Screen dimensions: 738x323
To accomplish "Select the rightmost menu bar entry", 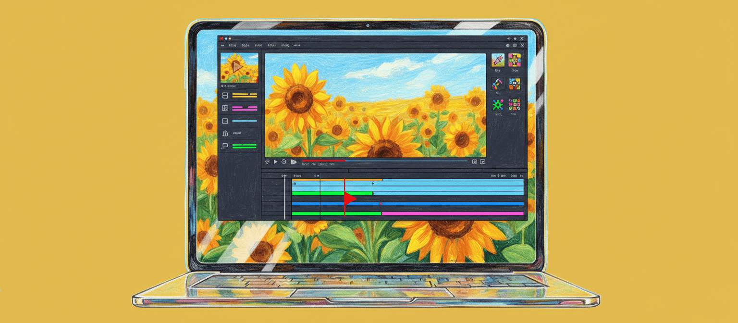I will (x=297, y=45).
